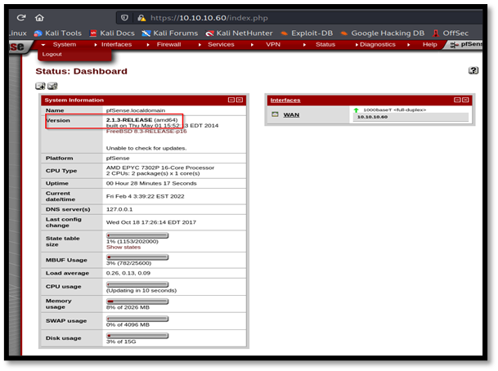
Task: Click the MBUF Usage progress bar
Action: point(137,257)
